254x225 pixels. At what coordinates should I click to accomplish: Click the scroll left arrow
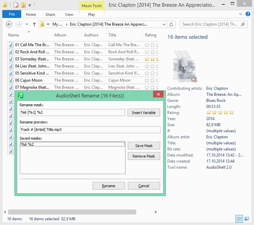click(x=5, y=212)
